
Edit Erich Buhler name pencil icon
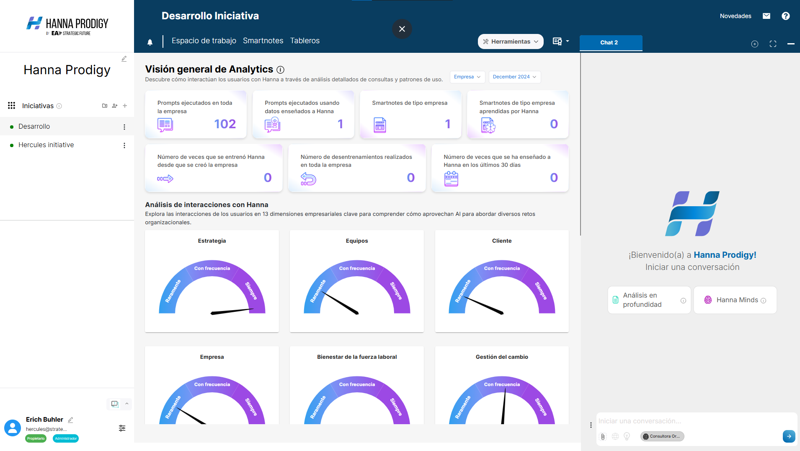pos(70,420)
